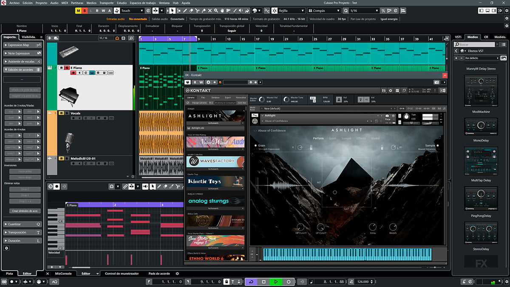Open lower zone gear settings
This screenshot has height=287, width=510.
coord(177,274)
